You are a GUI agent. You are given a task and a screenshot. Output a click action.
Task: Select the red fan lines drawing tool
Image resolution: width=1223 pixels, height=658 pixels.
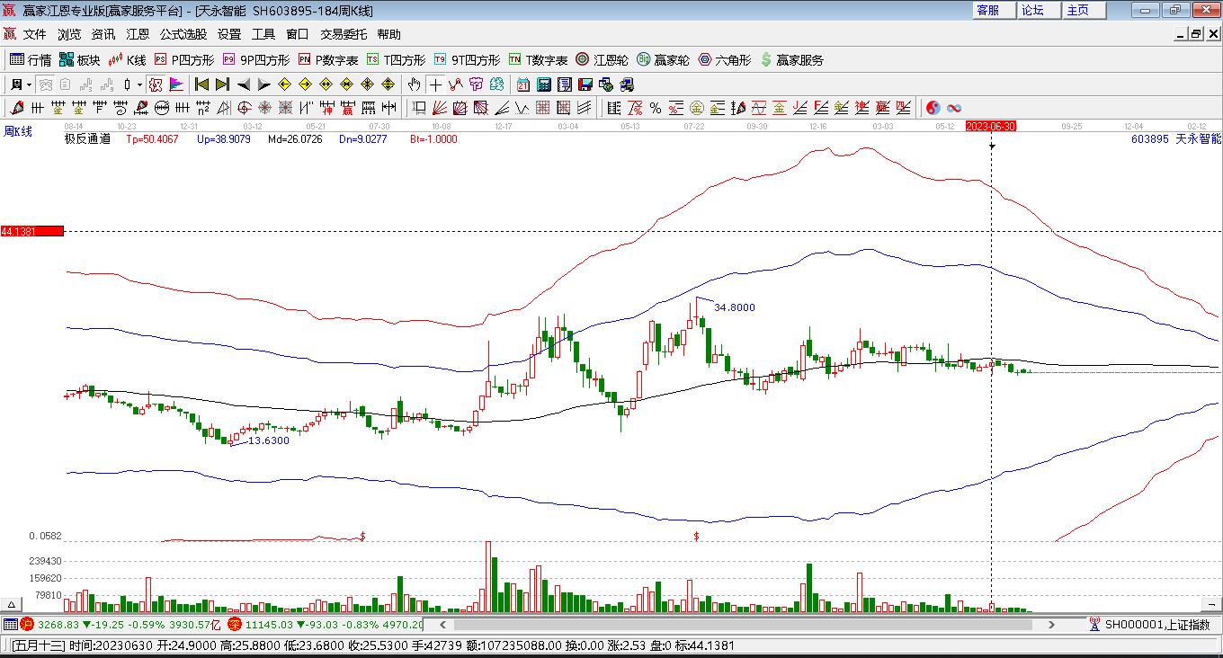[440, 109]
